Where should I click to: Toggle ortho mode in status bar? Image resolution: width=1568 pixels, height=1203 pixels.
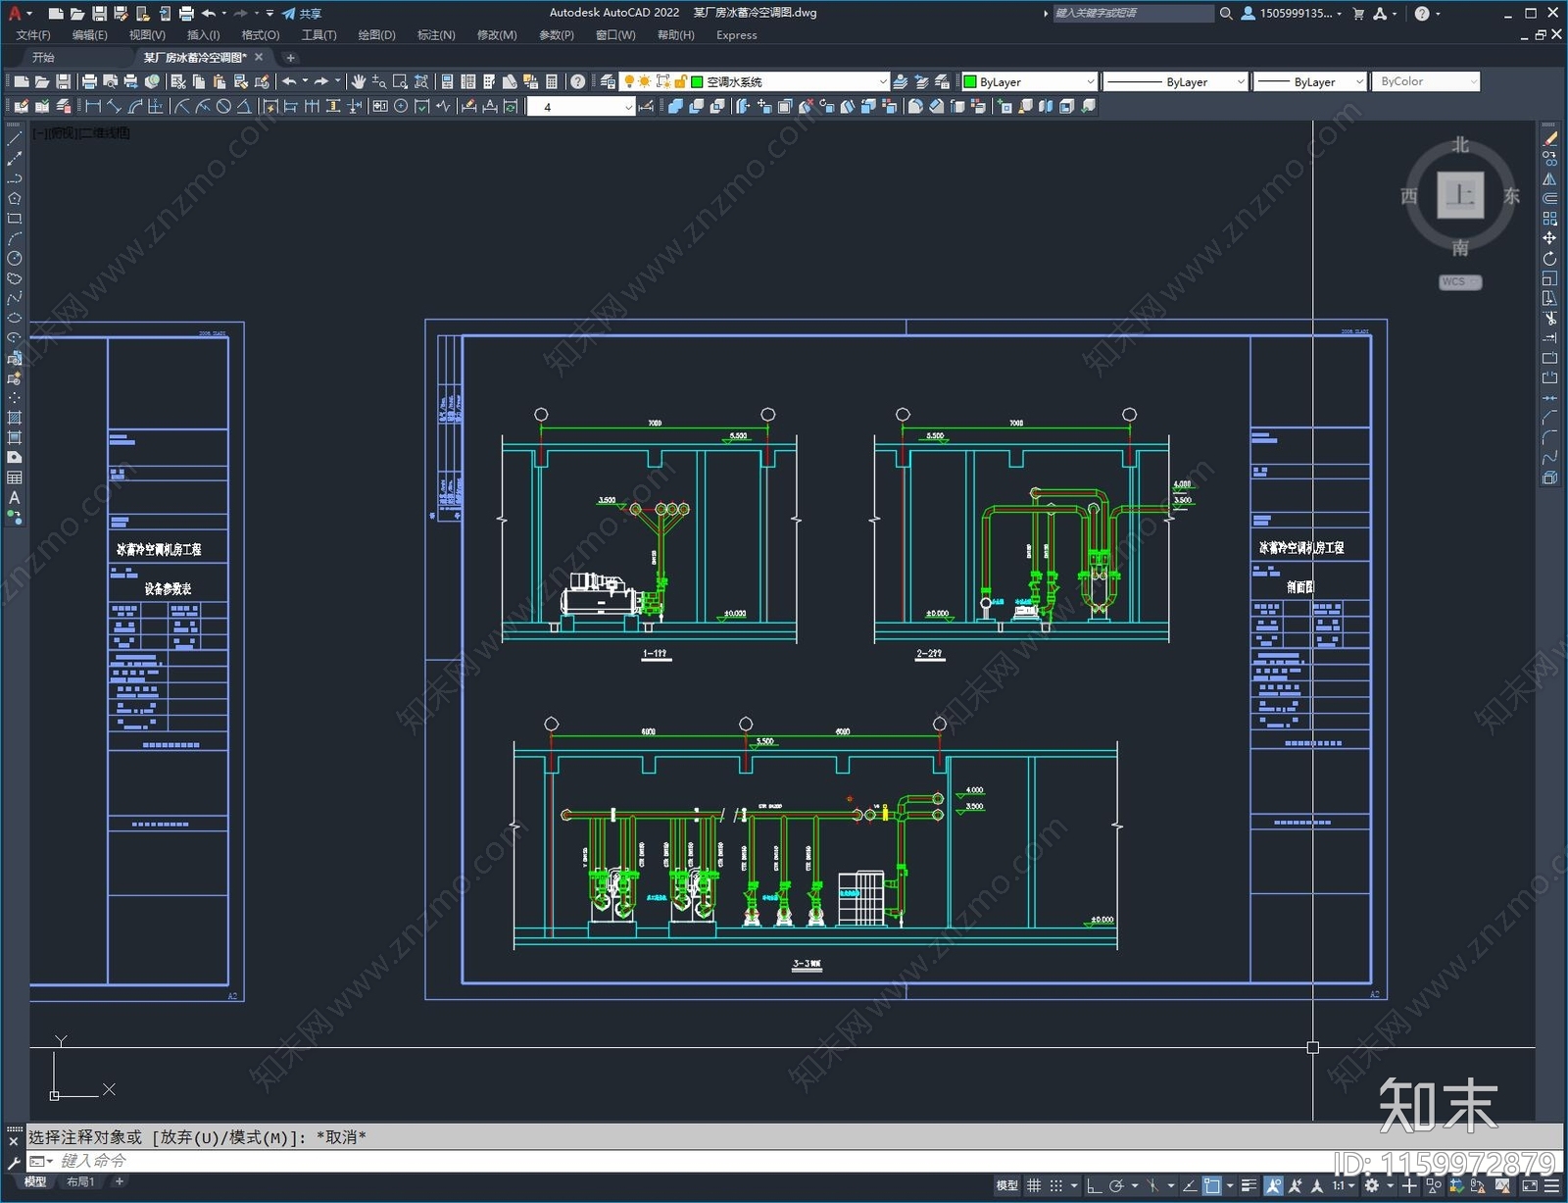(x=1094, y=1185)
